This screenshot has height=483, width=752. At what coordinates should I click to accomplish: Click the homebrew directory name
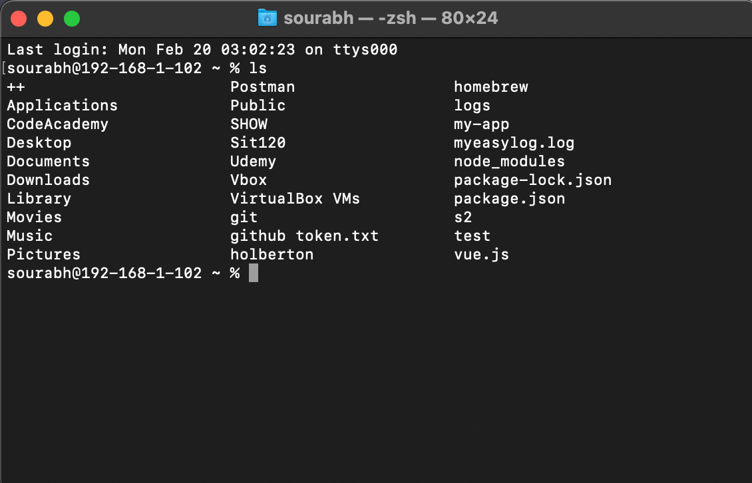click(x=490, y=86)
